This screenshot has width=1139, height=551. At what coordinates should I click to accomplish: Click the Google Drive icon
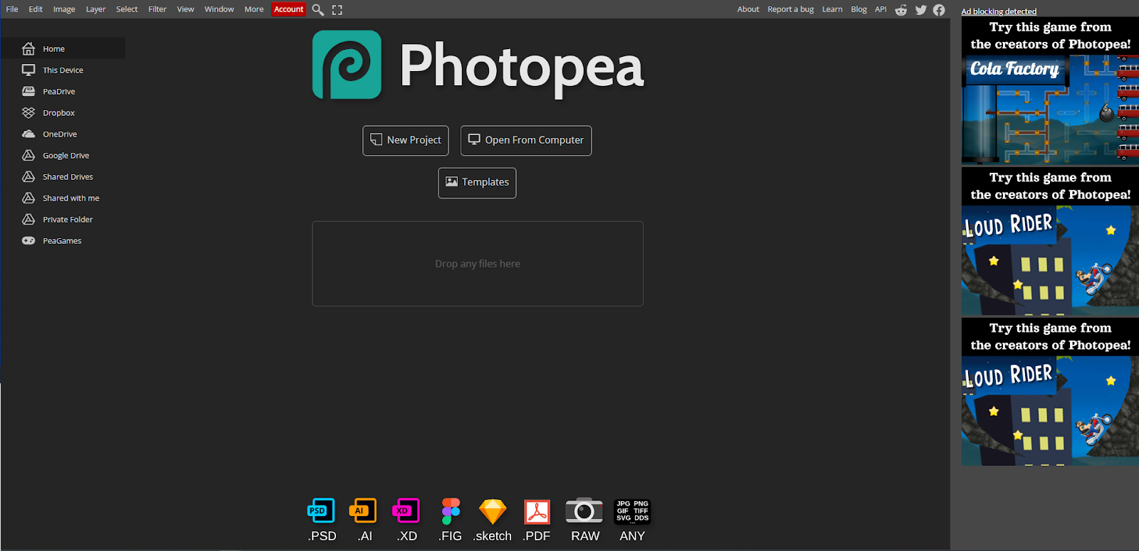pos(28,156)
